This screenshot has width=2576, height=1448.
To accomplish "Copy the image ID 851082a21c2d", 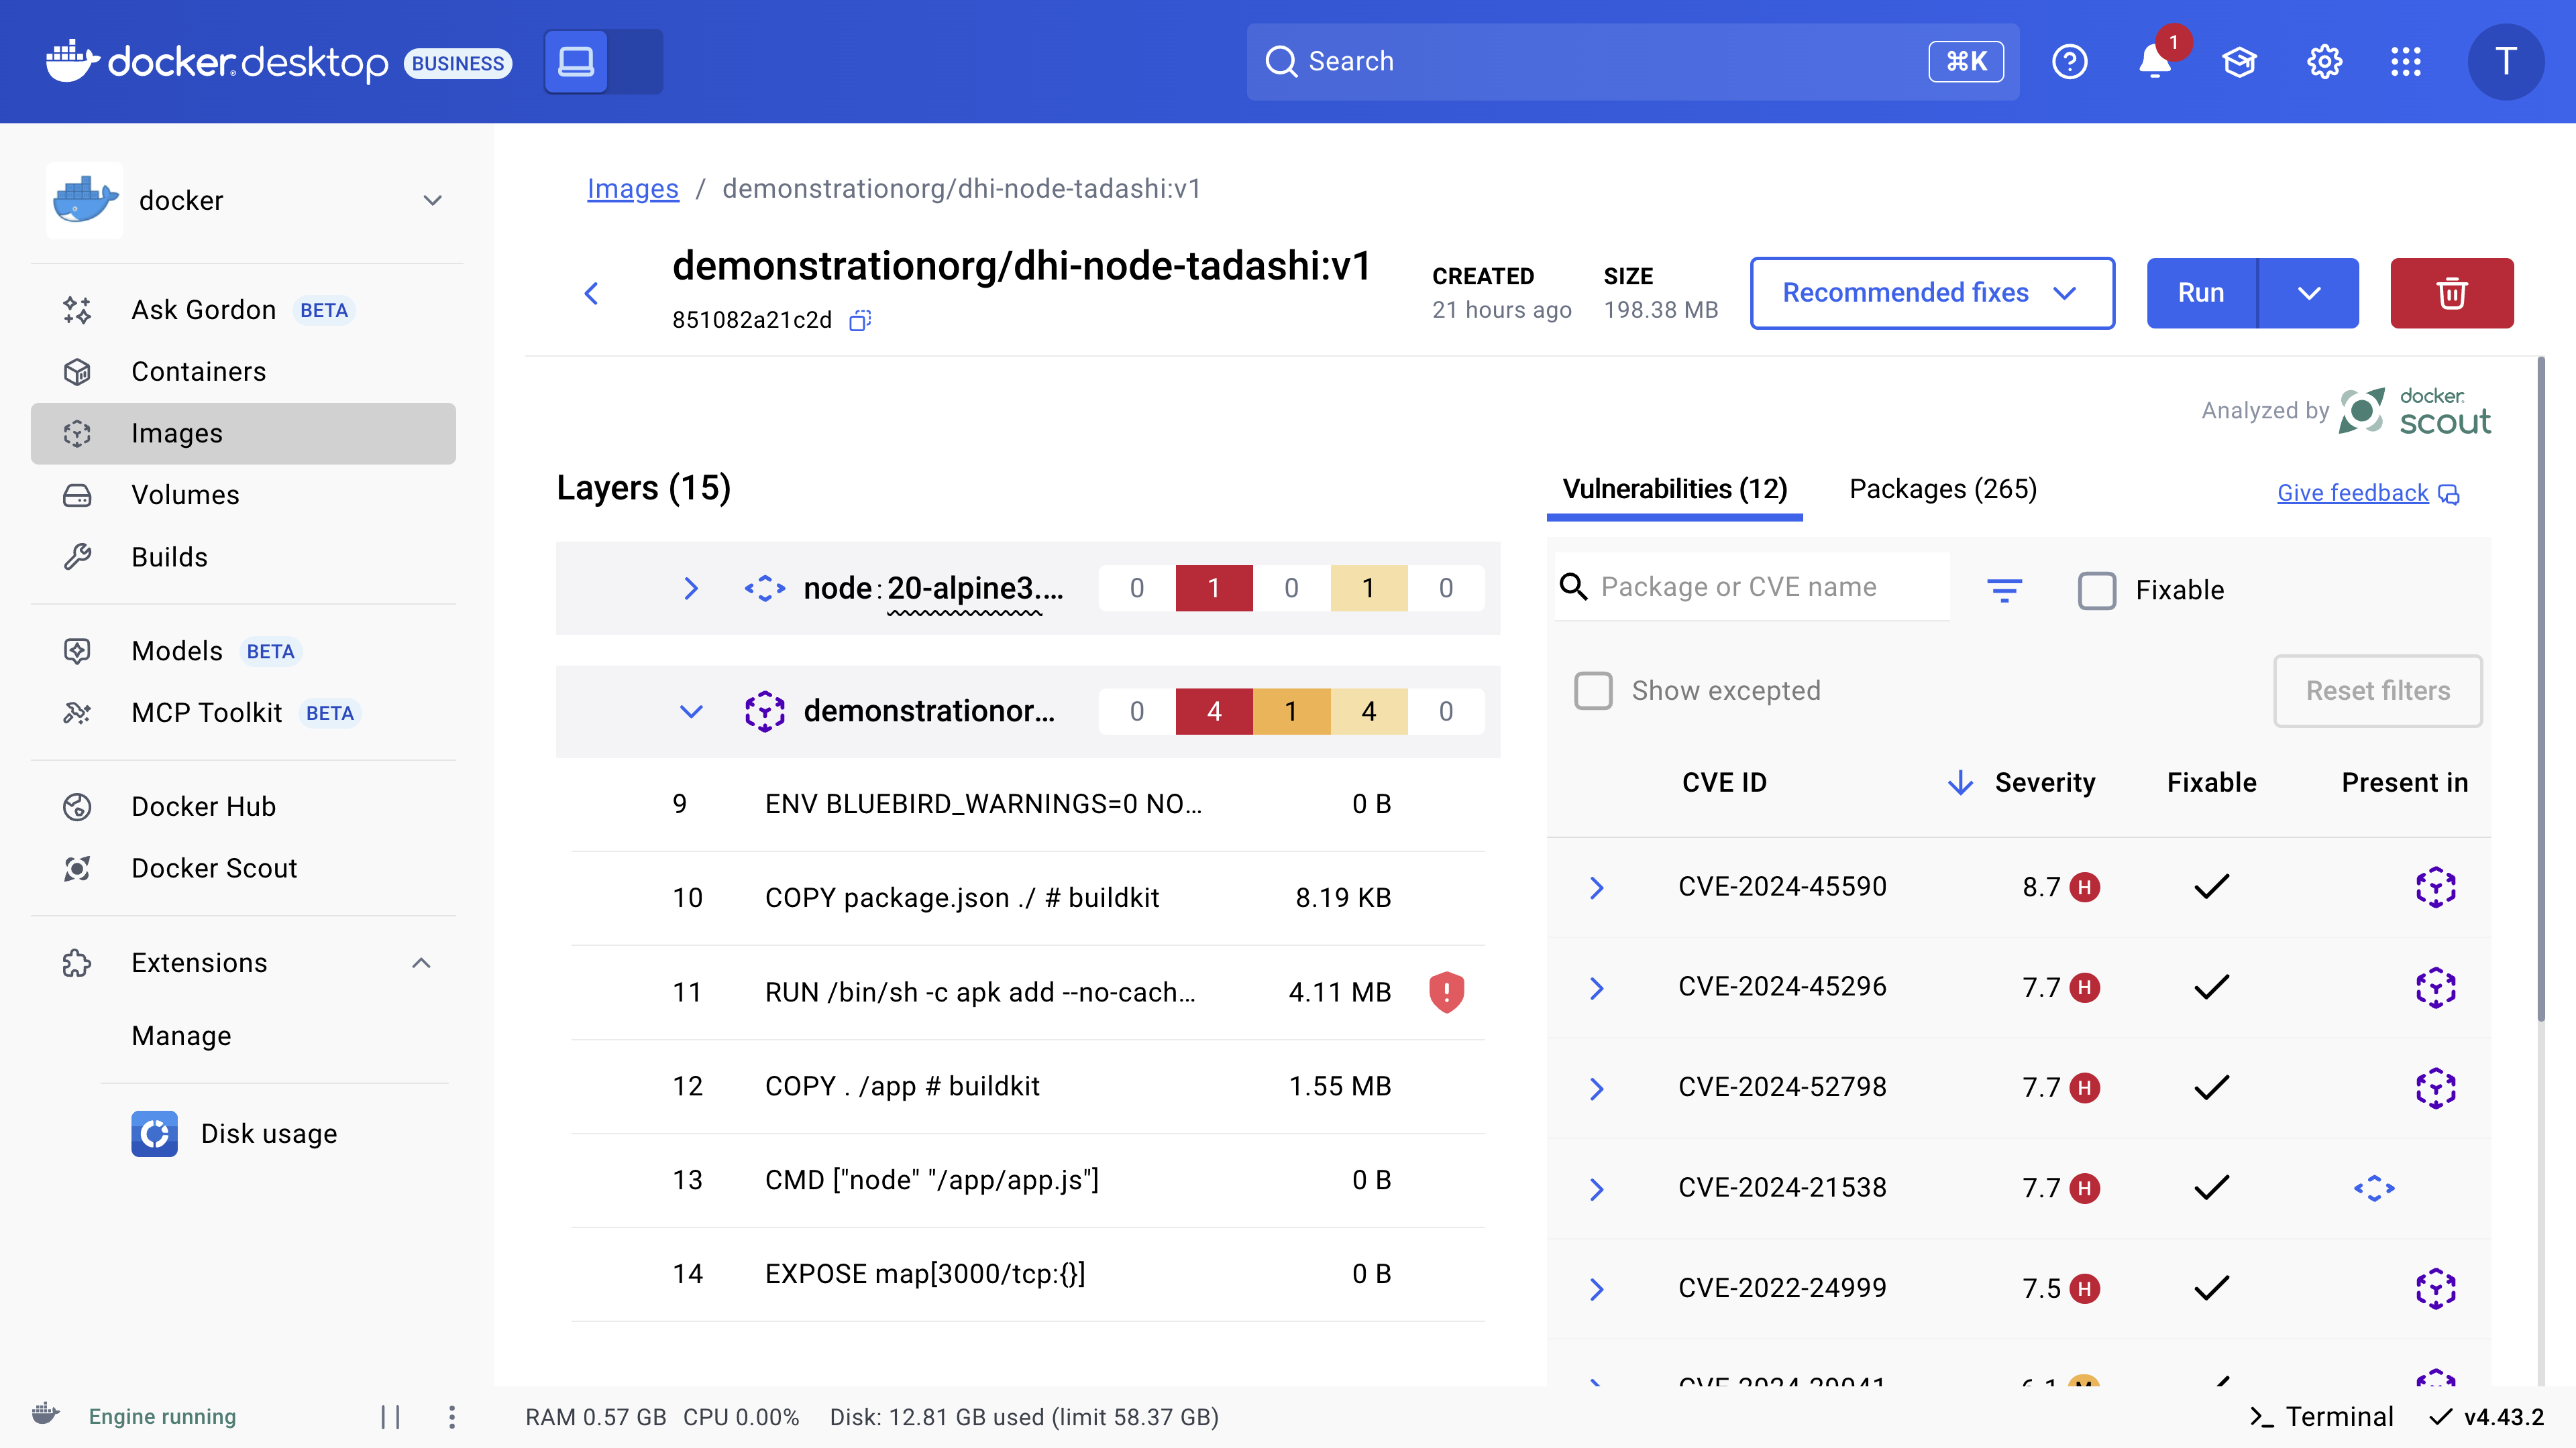I will (860, 320).
